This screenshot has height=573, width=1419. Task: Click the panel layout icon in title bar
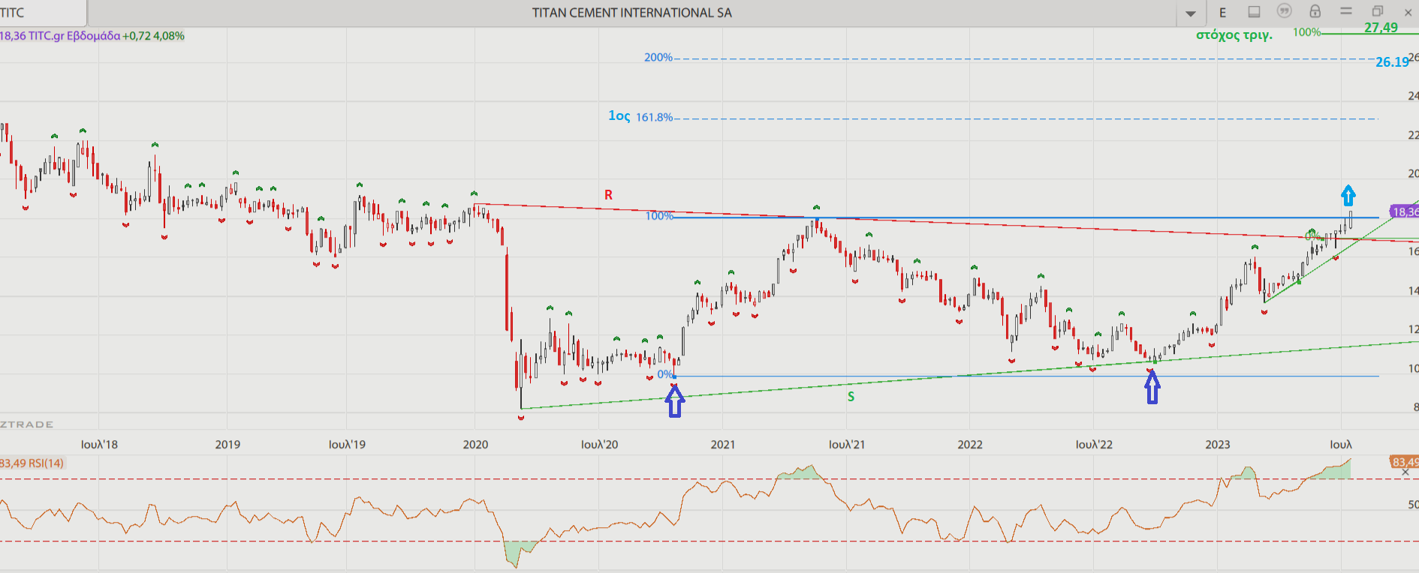(1254, 12)
